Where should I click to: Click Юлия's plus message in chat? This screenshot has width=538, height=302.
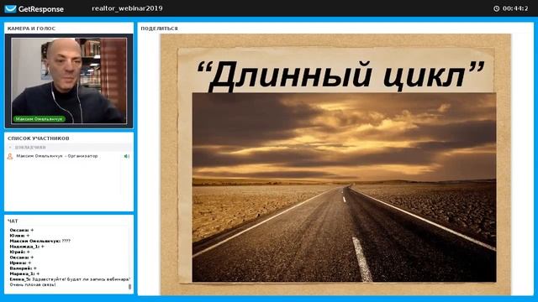(x=19, y=236)
